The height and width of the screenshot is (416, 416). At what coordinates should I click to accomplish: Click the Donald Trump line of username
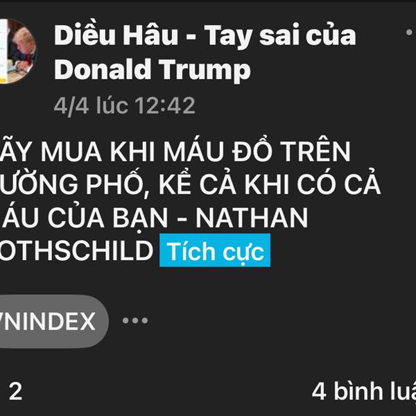click(153, 69)
